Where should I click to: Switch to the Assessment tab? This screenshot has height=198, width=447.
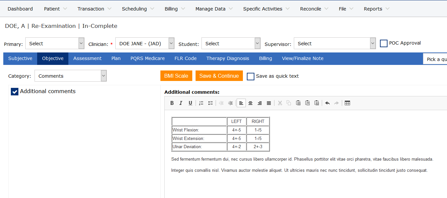coord(87,58)
